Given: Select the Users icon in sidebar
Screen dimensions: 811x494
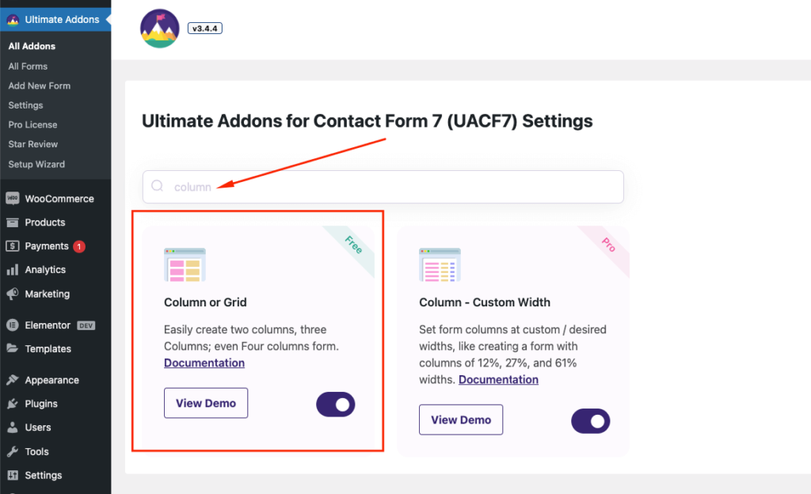Looking at the screenshot, I should tap(12, 427).
